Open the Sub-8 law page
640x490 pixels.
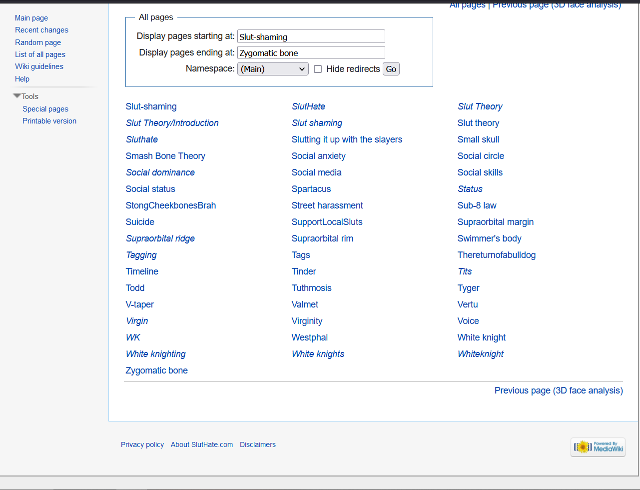(477, 205)
